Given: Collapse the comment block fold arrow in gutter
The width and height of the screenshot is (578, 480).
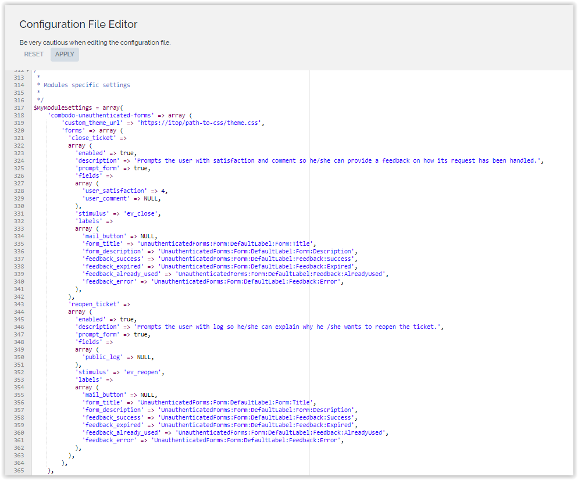Looking at the screenshot, I should [27, 71].
